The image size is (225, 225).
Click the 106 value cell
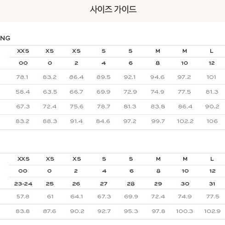212,121
